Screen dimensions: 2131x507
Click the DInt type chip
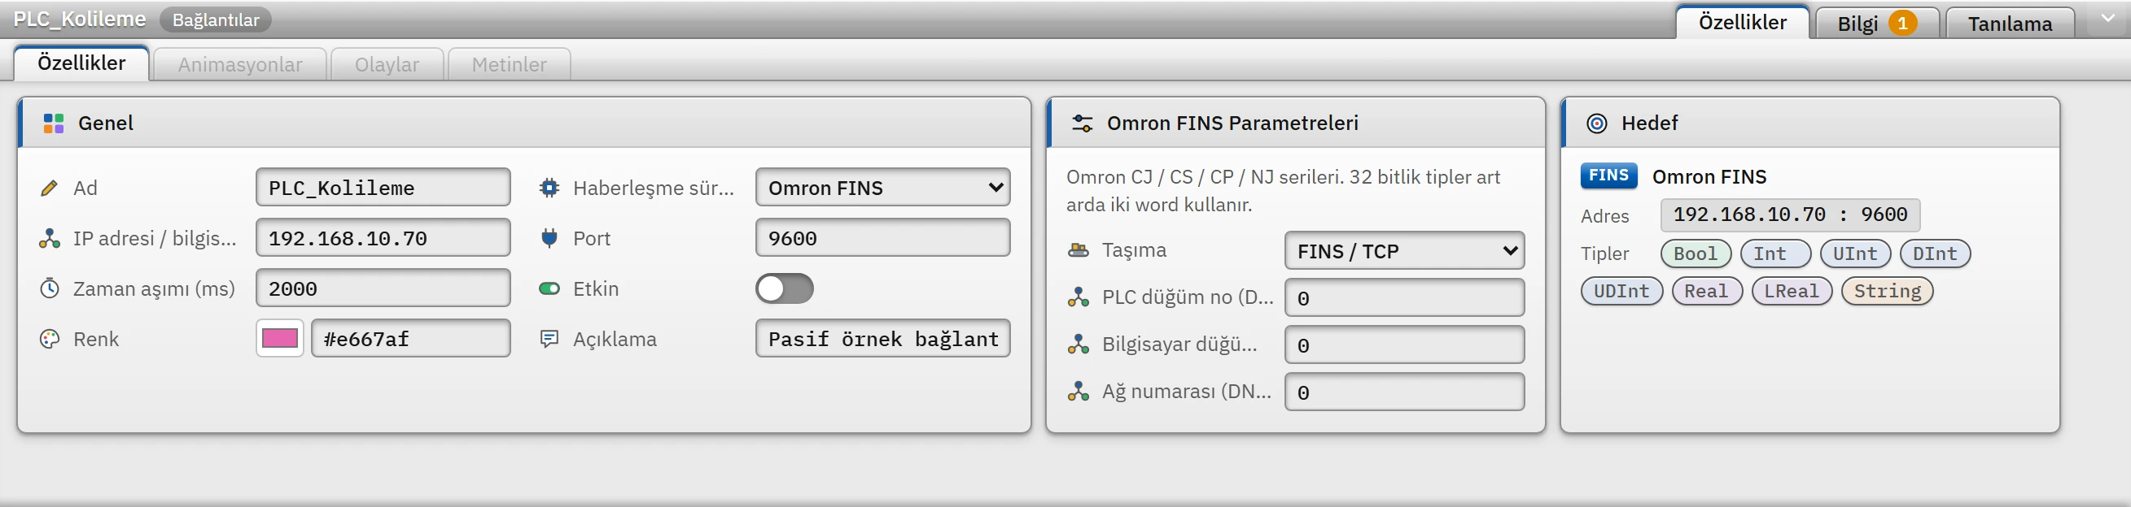(1935, 253)
